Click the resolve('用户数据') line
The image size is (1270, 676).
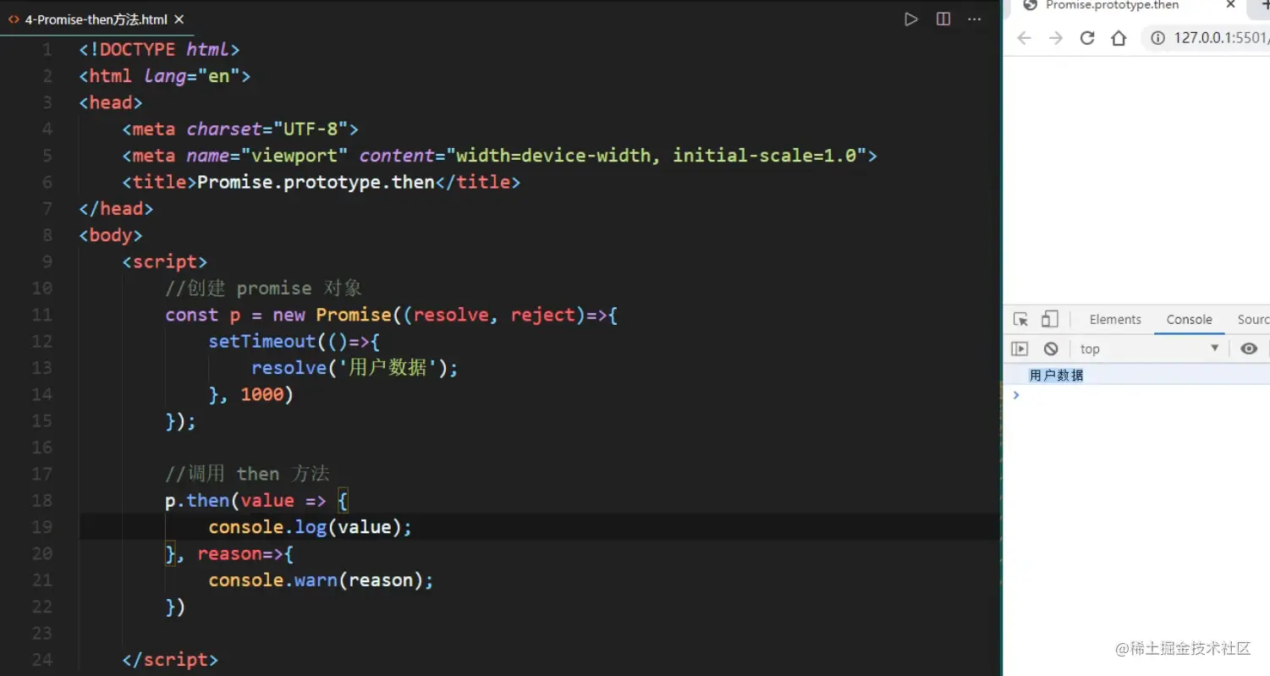pyautogui.click(x=355, y=368)
